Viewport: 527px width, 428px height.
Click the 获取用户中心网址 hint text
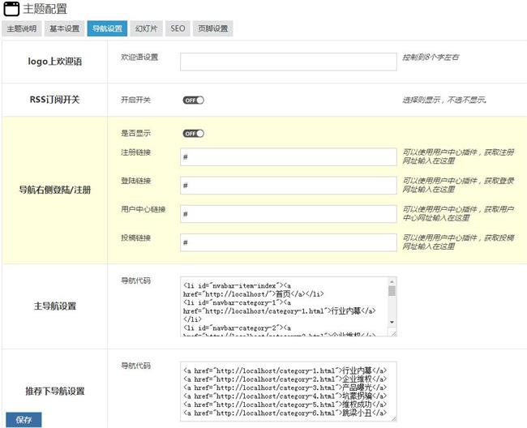click(458, 214)
